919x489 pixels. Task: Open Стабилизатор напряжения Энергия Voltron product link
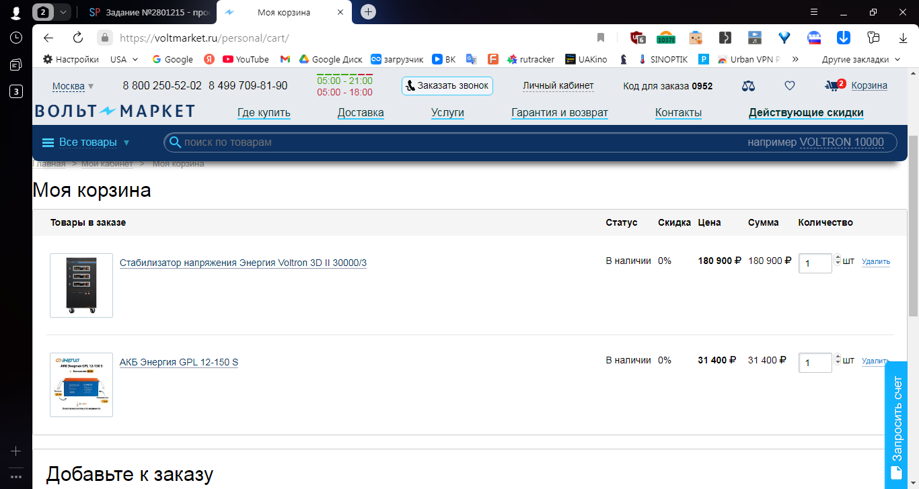point(243,263)
